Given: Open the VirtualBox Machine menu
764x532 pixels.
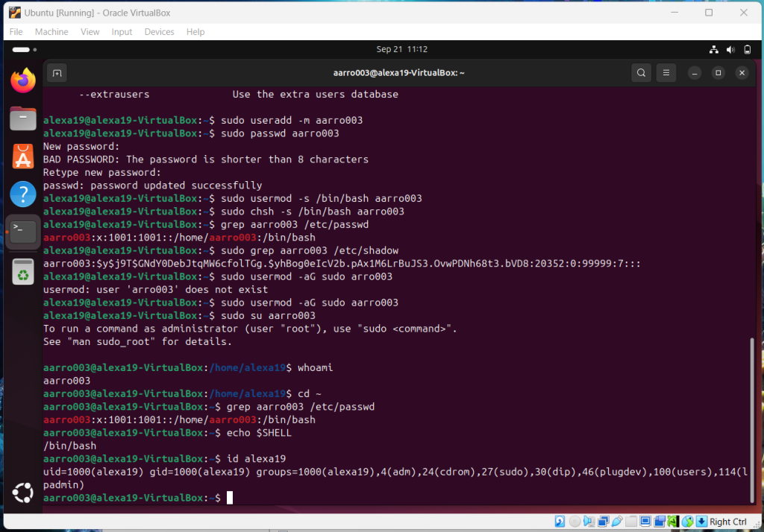Looking at the screenshot, I should pos(51,32).
